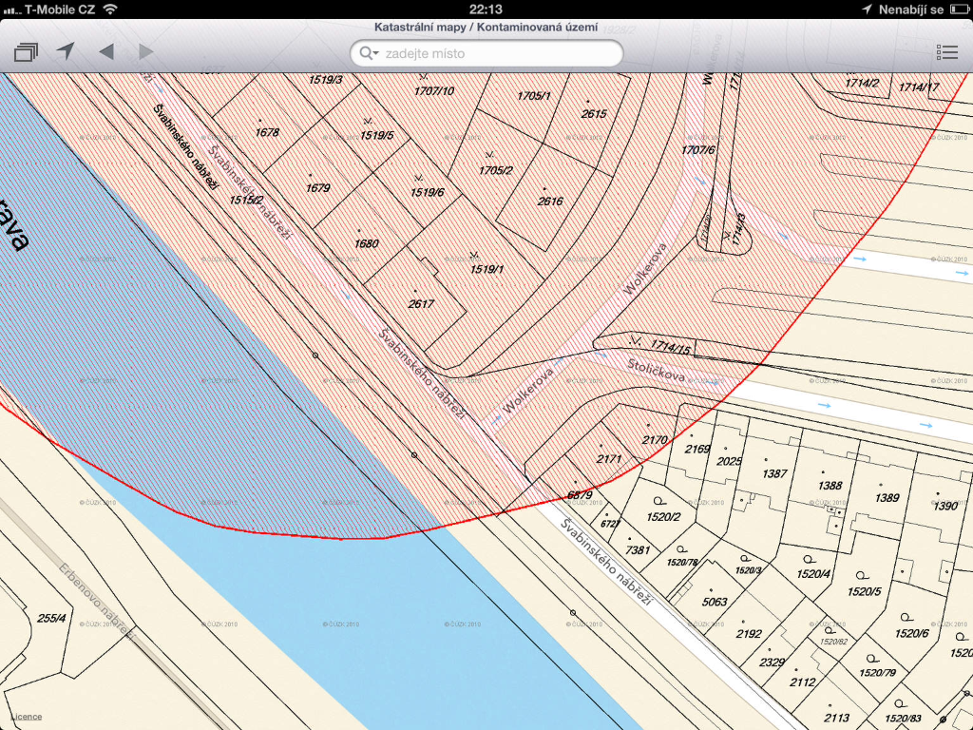This screenshot has height=730, width=973.
Task: Select parcel 2169
Action: [697, 449]
